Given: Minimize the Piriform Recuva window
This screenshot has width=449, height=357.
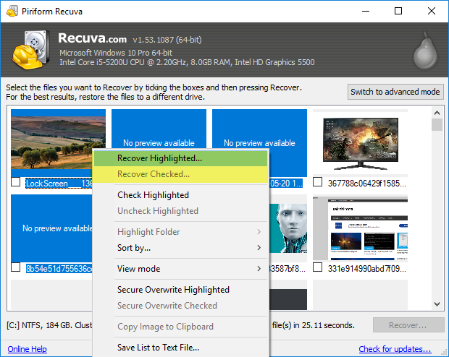Looking at the screenshot, I should click(x=366, y=11).
